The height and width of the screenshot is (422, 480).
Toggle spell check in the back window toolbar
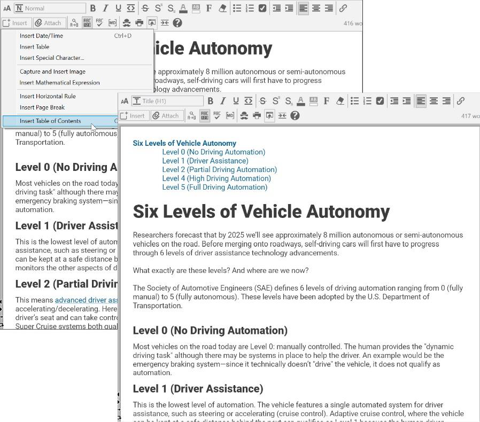click(99, 23)
